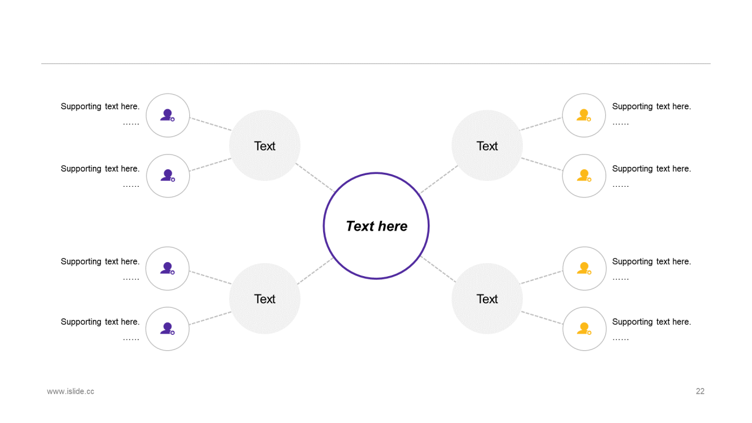Open the www.islide.cc footer link
Viewport: 752px width, 423px height.
tap(70, 391)
